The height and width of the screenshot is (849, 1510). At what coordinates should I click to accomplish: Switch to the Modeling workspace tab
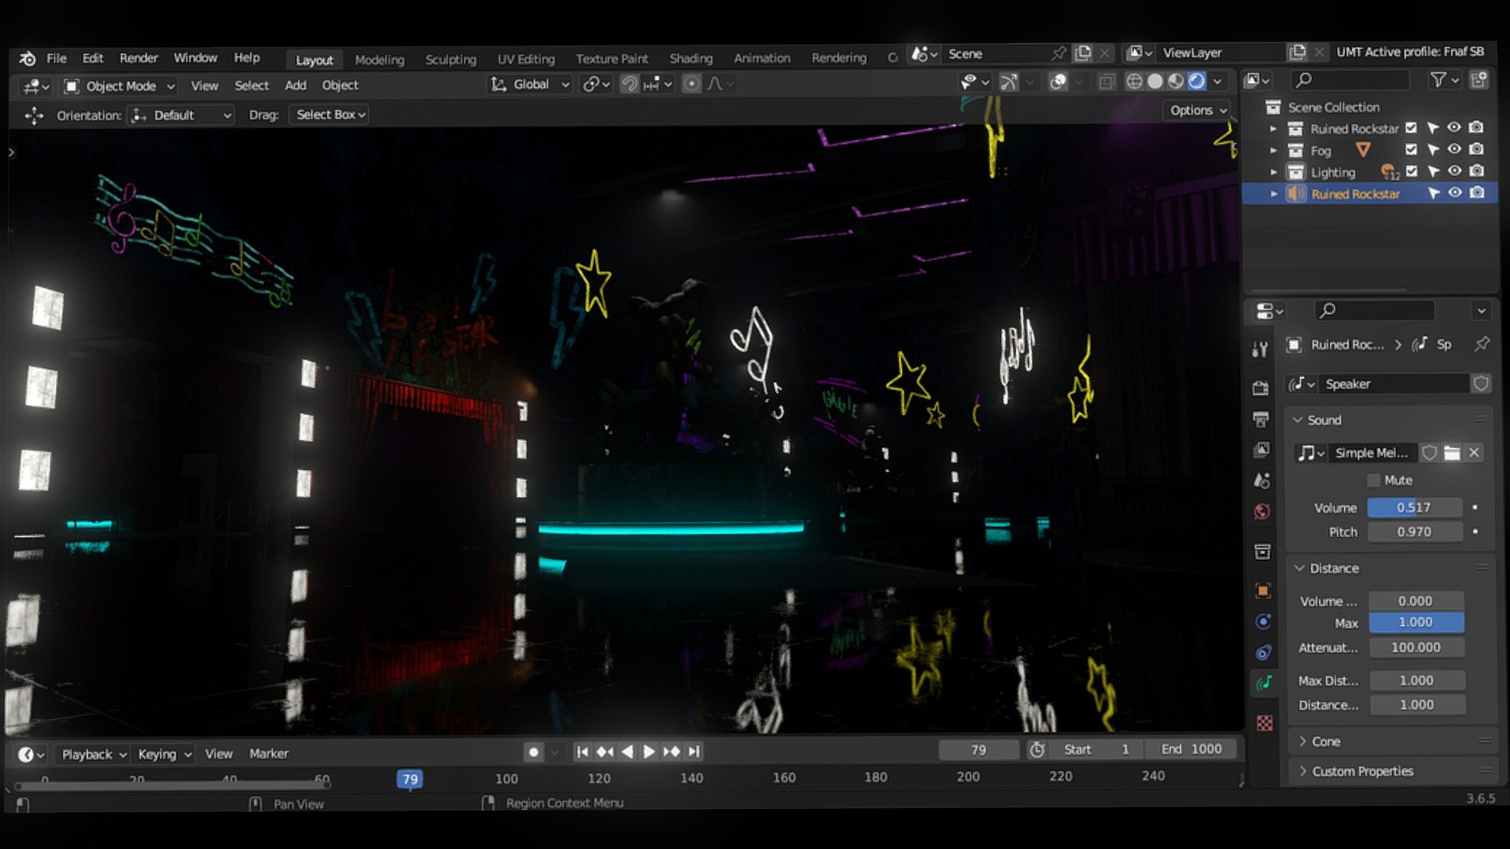click(x=379, y=60)
